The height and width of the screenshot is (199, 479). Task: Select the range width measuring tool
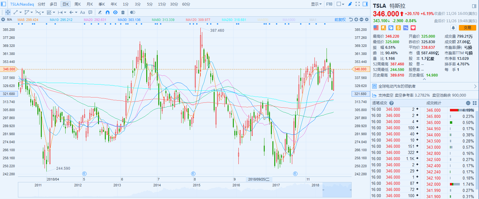(x=60, y=12)
